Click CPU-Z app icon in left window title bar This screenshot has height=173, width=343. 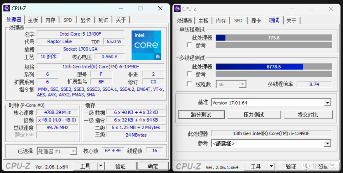(7, 8)
